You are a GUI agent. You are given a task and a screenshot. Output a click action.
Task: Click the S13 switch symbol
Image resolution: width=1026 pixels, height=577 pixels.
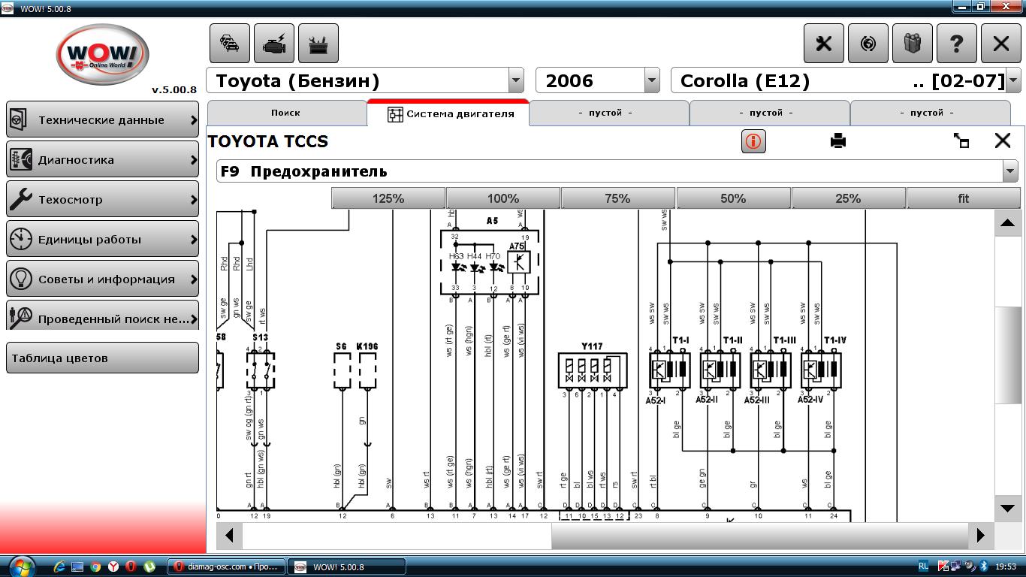click(x=261, y=370)
